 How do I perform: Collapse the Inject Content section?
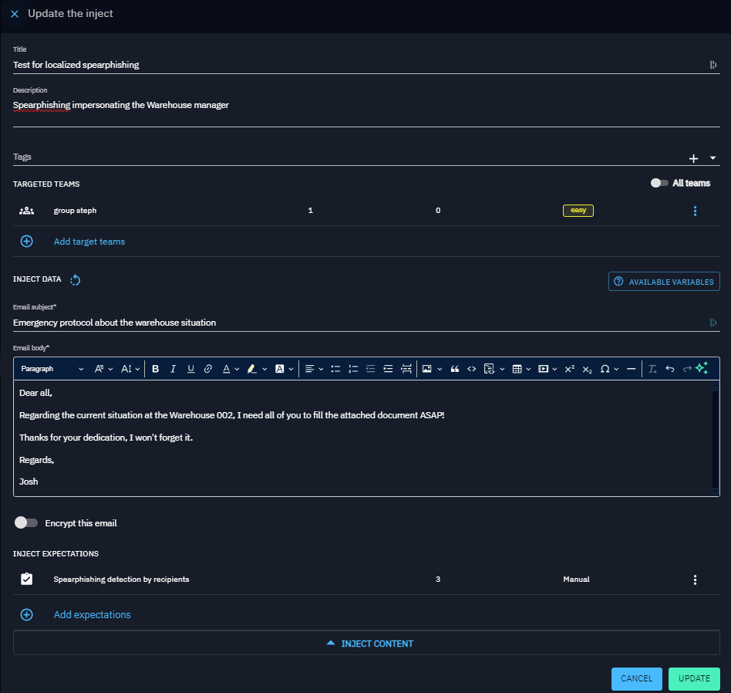(x=366, y=643)
